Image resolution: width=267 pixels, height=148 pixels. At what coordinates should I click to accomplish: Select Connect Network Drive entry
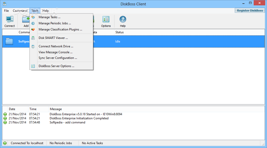[61, 46]
